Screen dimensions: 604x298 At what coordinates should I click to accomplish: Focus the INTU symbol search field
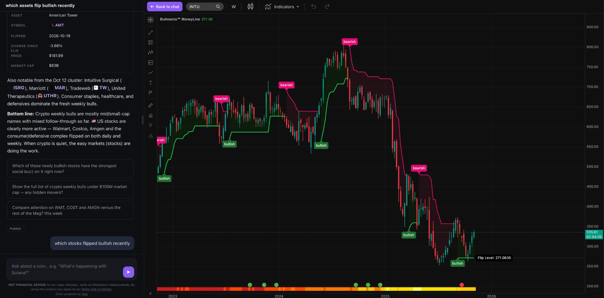(x=204, y=7)
